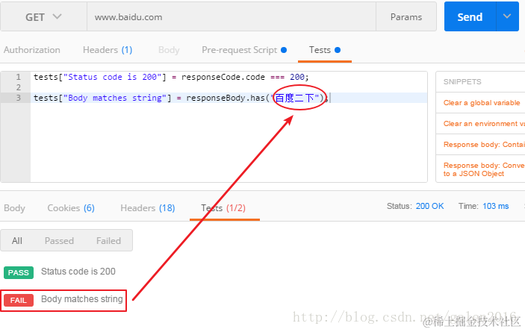The height and width of the screenshot is (332, 525).
Task: Click the URL field showing www.baidu.com
Action: [x=232, y=16]
